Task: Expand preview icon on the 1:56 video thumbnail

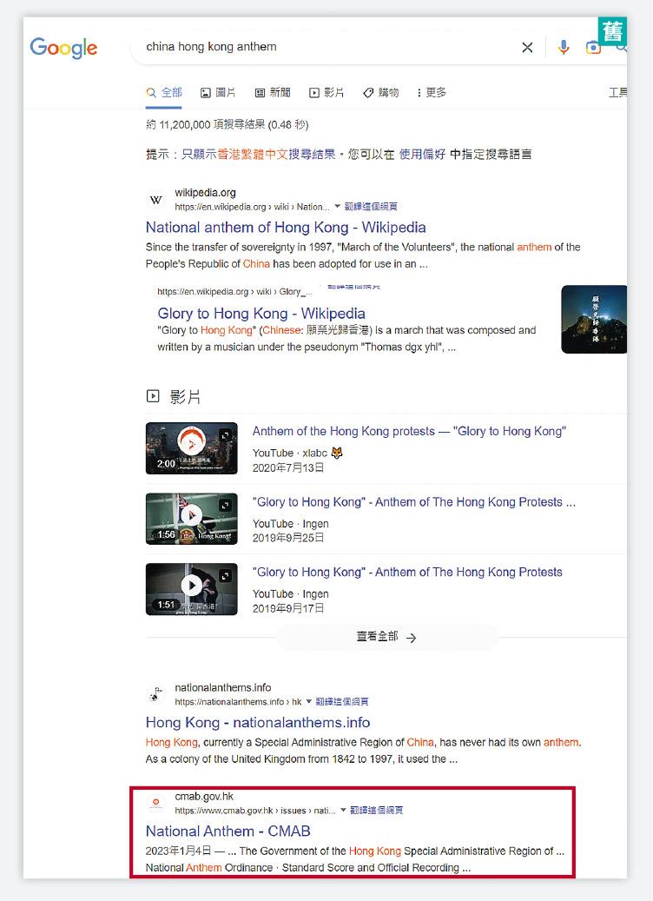Action: (226, 505)
